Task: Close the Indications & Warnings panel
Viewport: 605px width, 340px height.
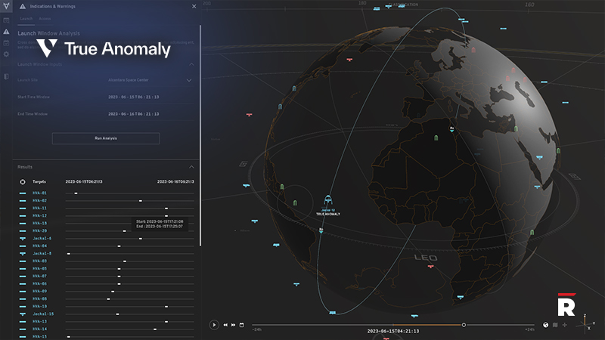Action: click(x=194, y=6)
